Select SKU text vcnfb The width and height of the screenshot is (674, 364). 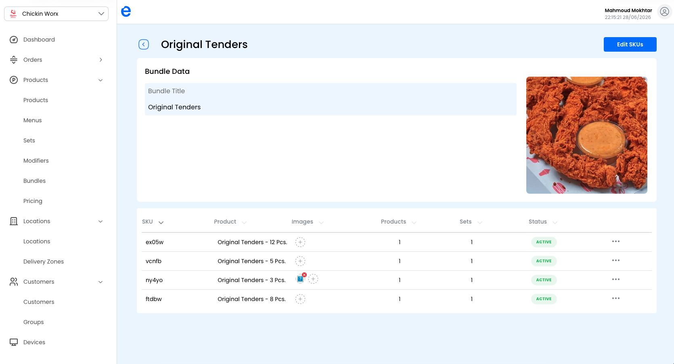coord(153,261)
